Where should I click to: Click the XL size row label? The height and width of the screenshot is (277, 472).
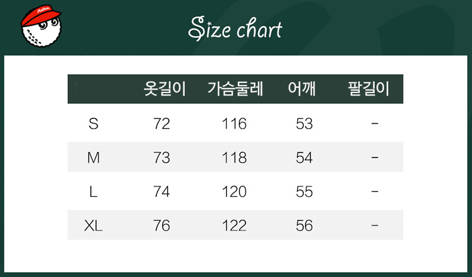(93, 226)
